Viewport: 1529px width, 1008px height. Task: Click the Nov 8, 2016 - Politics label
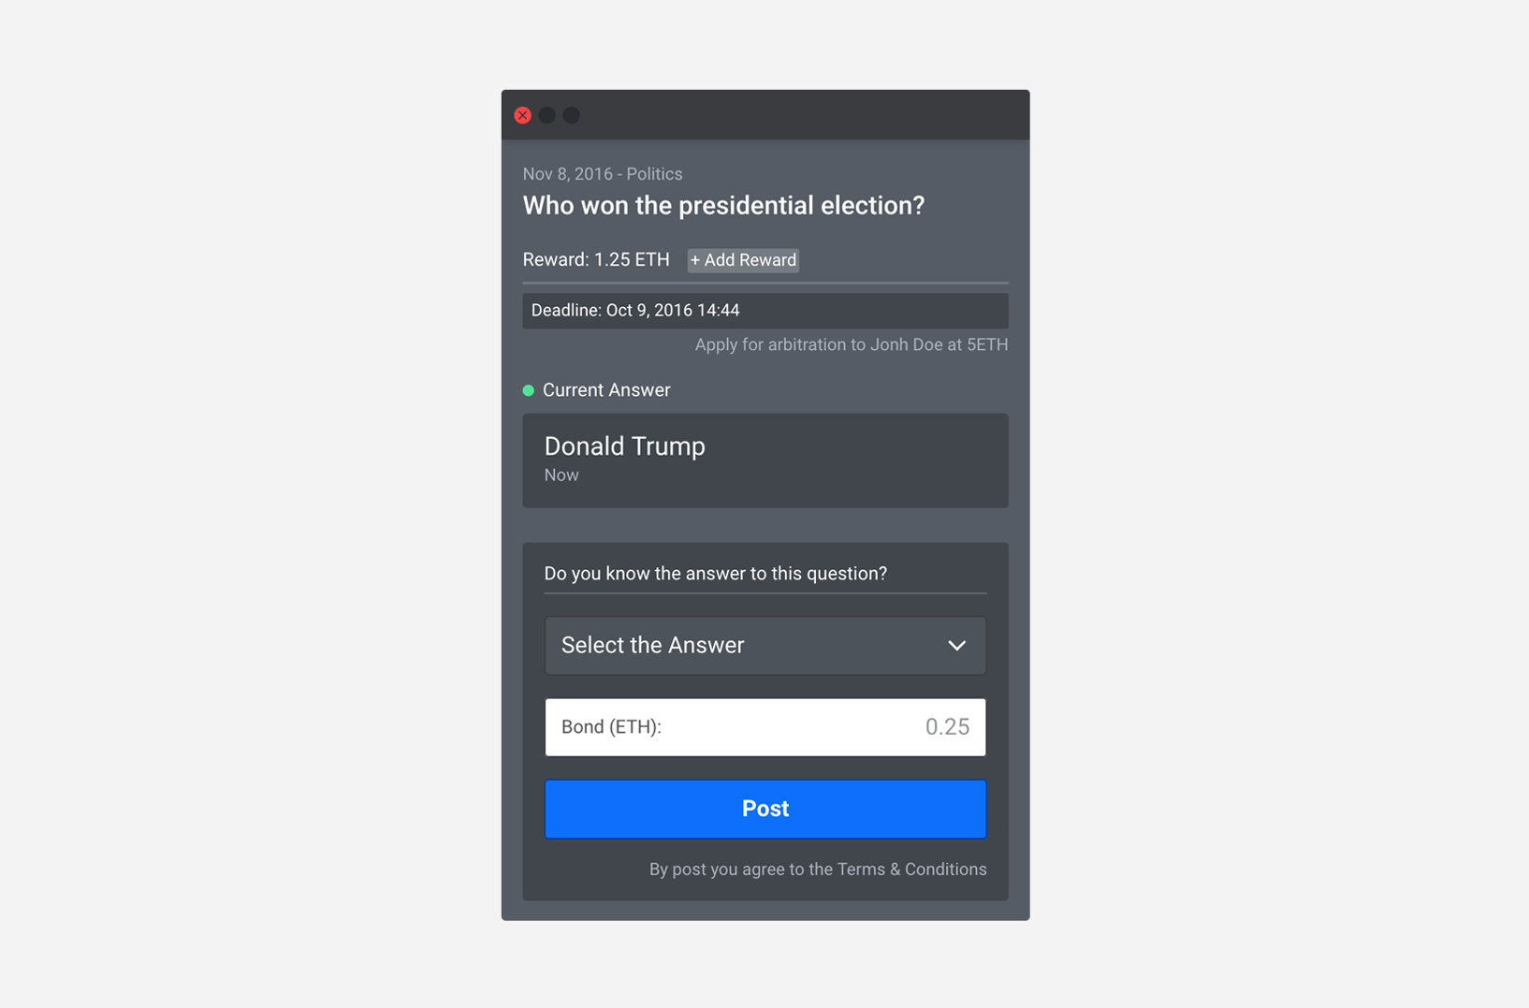(x=603, y=174)
